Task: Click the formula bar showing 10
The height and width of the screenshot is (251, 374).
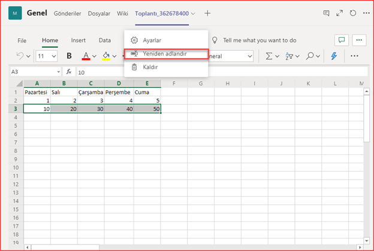Action: click(x=222, y=72)
